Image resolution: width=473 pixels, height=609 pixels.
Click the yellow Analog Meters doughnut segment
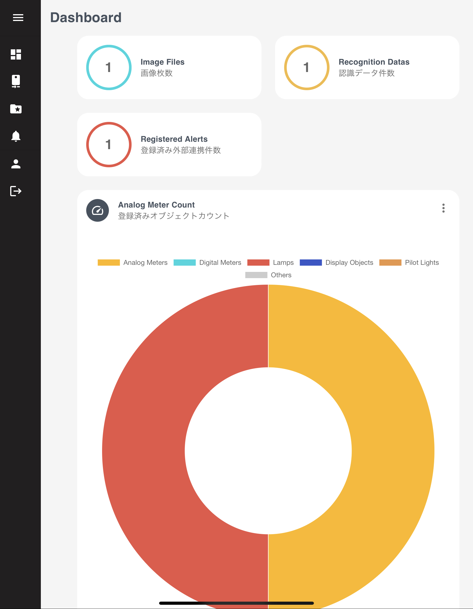(x=393, y=451)
